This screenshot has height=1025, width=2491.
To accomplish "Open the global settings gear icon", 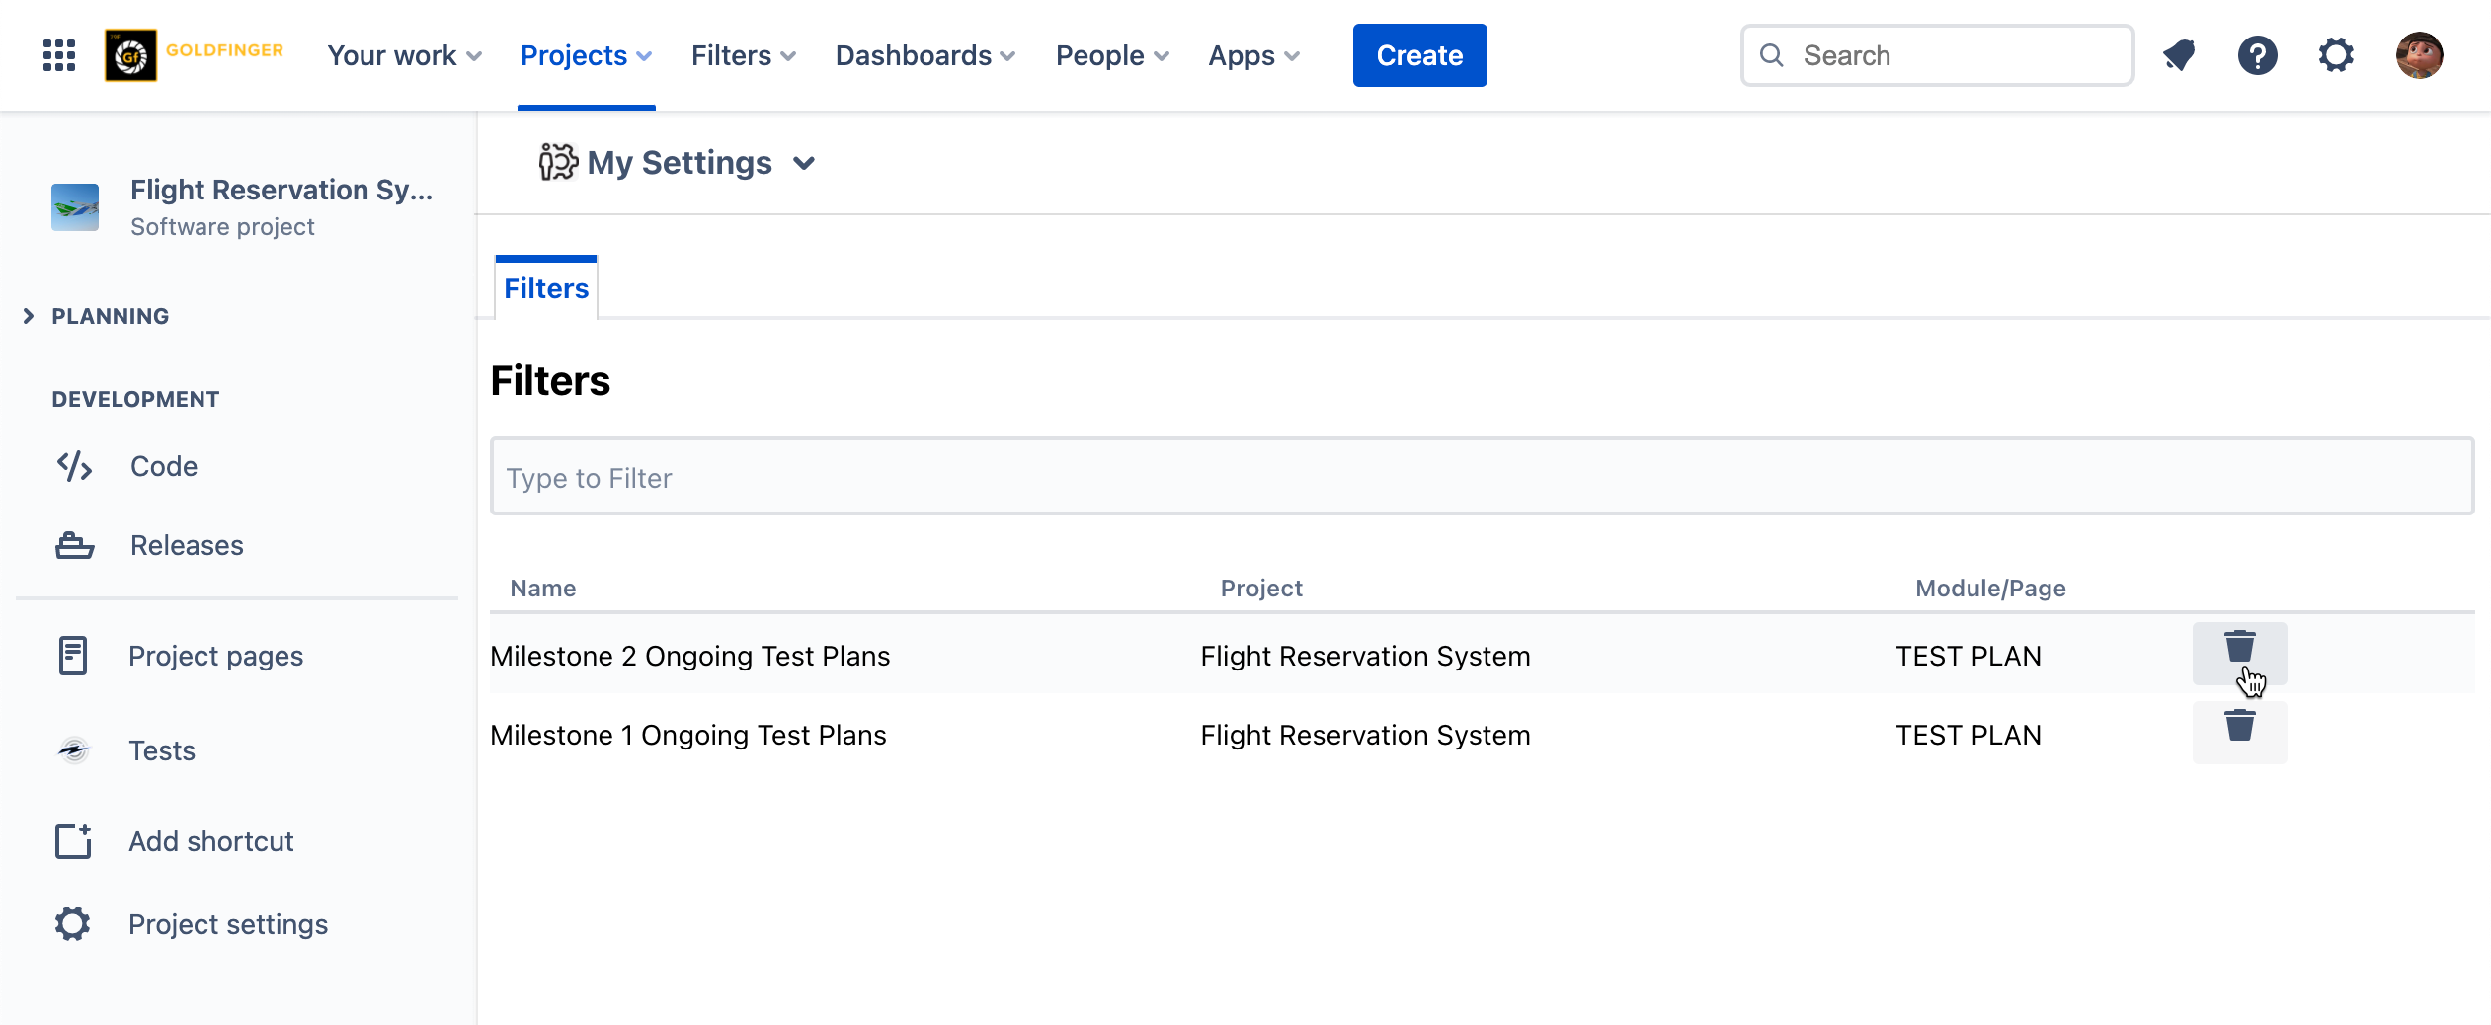I will click(x=2336, y=55).
